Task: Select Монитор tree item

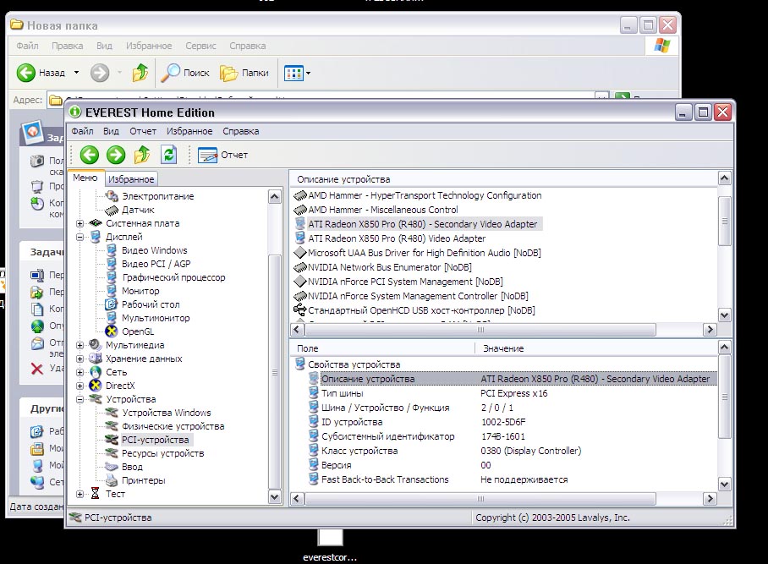Action: [140, 291]
